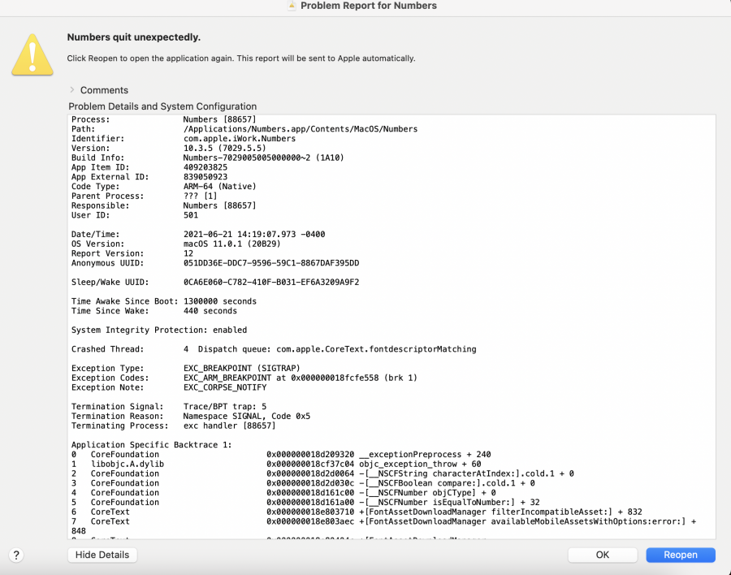Click the "440 seconds" since wake value

point(210,310)
